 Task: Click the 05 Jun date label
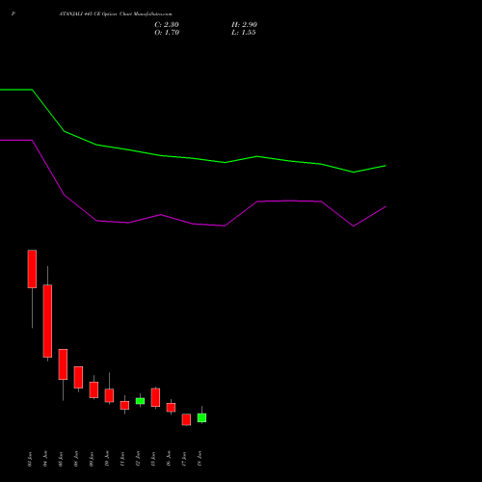coord(61,459)
